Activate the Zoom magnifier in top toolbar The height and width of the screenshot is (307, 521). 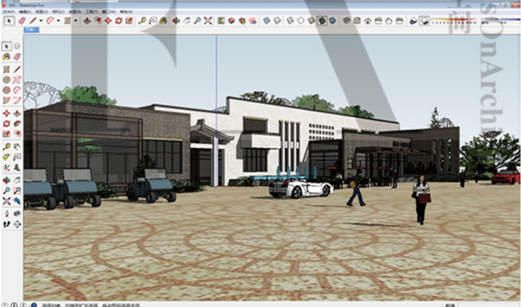coord(197,21)
